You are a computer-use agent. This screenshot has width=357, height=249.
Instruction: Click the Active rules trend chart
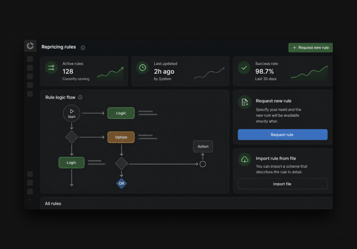[x=111, y=74]
